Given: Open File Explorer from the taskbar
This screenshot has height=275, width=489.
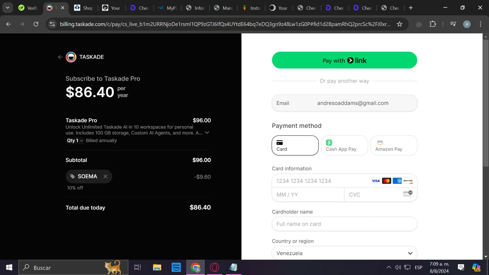Looking at the screenshot, I should 157,268.
